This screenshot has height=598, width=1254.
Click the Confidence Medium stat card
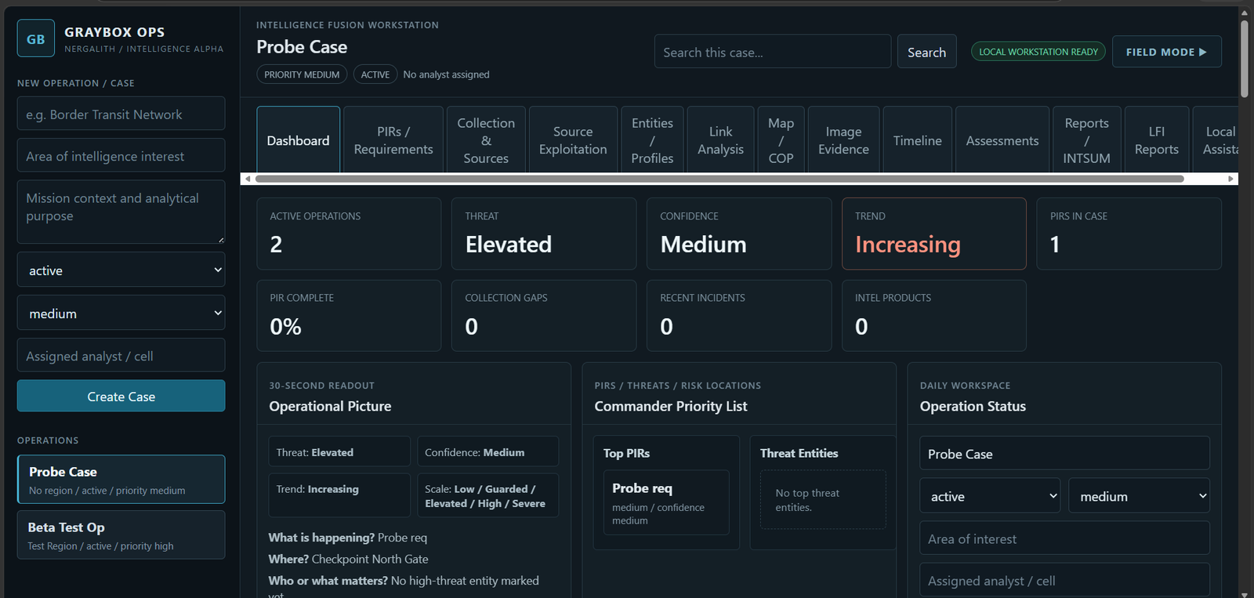(738, 234)
